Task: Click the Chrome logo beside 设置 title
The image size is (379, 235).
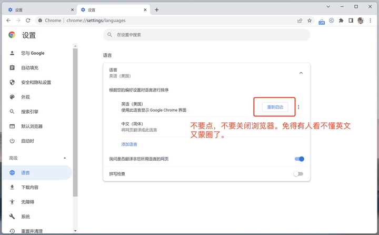Action: [x=12, y=35]
